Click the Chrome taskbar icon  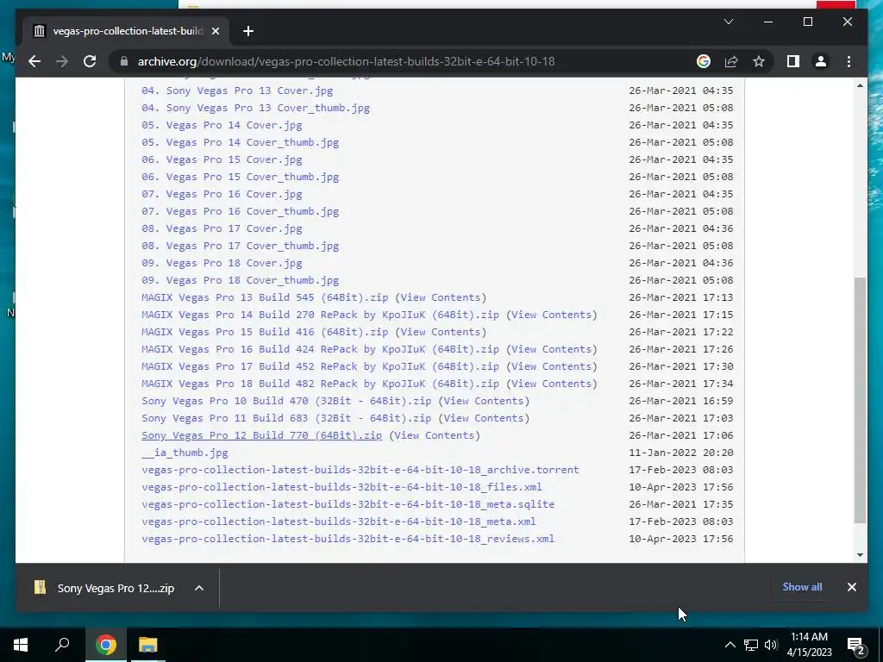point(105,645)
